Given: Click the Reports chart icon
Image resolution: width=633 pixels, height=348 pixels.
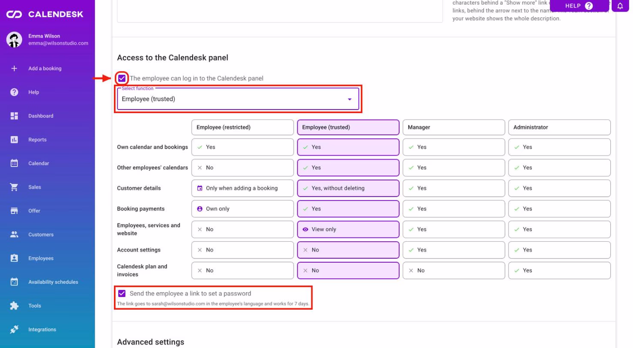Looking at the screenshot, I should point(14,140).
